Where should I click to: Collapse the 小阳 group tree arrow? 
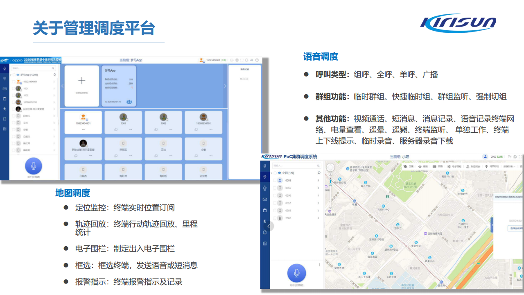(x=271, y=173)
